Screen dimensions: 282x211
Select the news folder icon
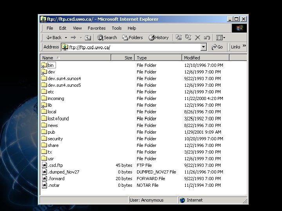pos(44,125)
